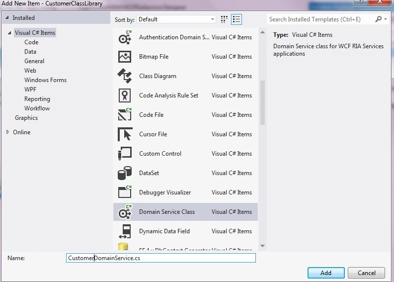Click the DataSet template name
394x282 pixels.
149,173
